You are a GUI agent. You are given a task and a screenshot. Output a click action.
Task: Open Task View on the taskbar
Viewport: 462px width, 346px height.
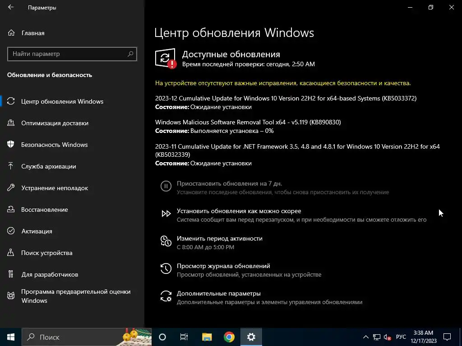click(x=184, y=337)
